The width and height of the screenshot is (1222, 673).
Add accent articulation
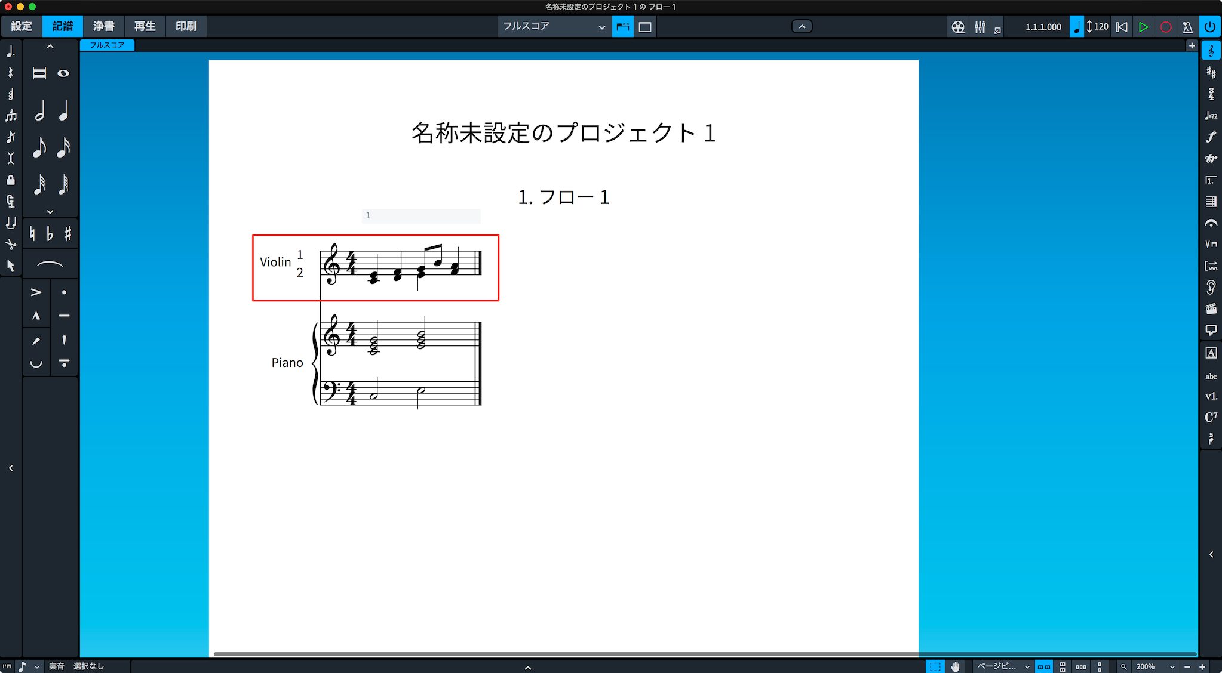click(x=36, y=292)
